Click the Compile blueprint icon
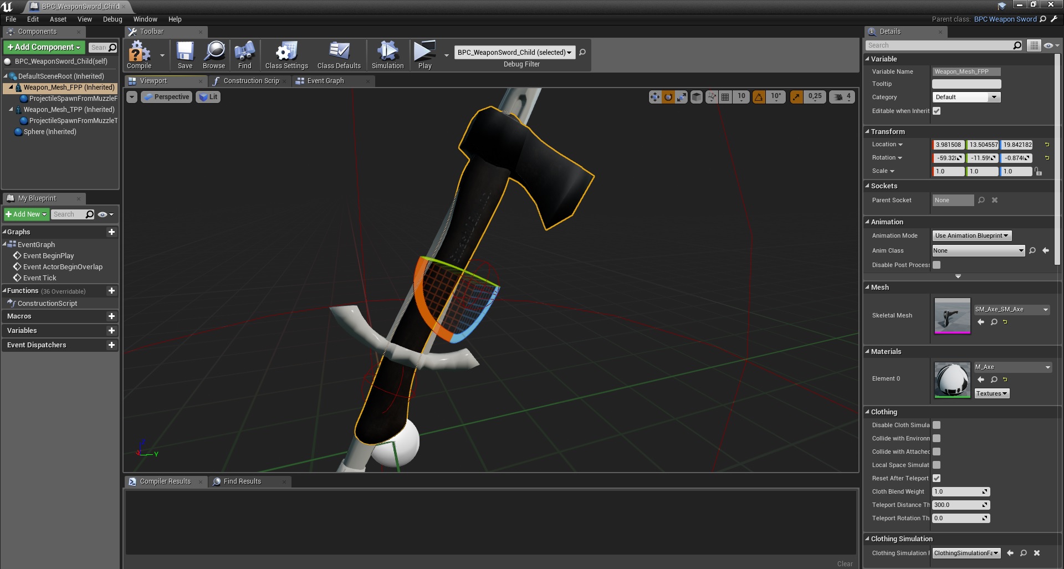The image size is (1064, 569). coord(139,54)
